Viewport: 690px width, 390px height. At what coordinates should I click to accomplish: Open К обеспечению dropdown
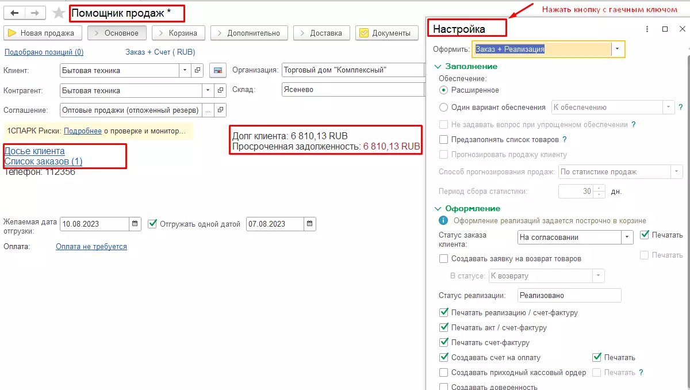[669, 107]
